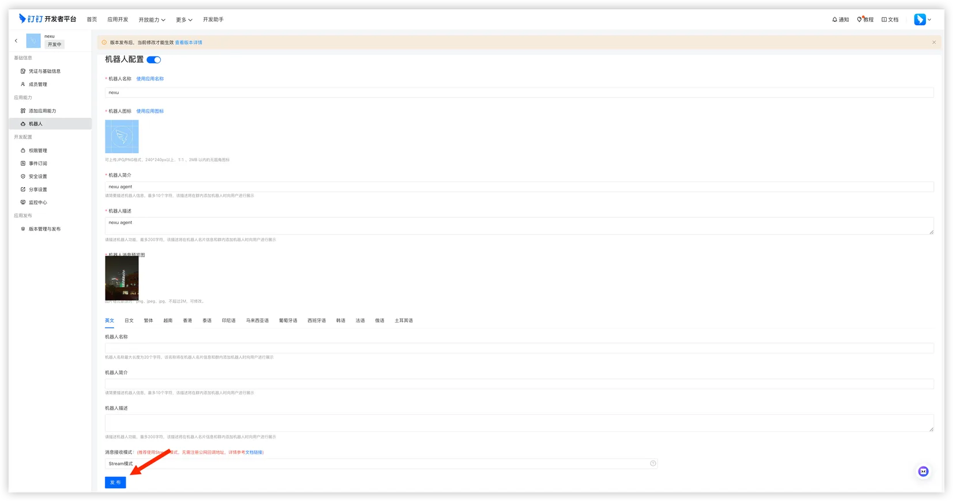Toggle the 机器人配置 switch
Screen dimensions: 953x501
click(x=154, y=60)
